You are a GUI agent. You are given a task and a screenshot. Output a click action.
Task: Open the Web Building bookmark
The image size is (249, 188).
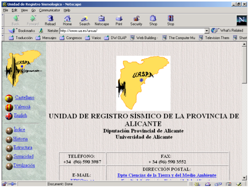(144, 38)
